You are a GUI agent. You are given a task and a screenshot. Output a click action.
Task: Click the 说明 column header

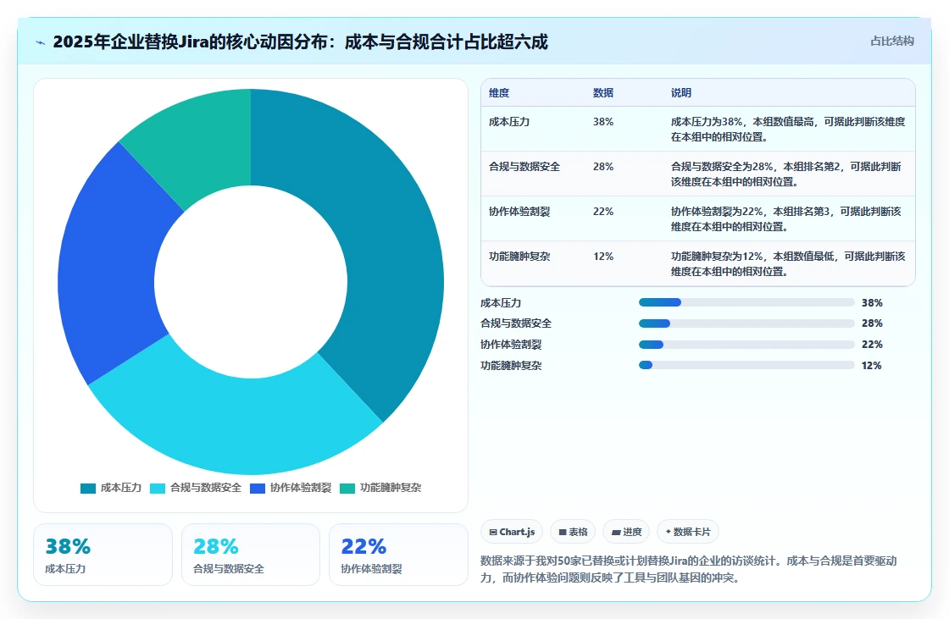click(681, 92)
